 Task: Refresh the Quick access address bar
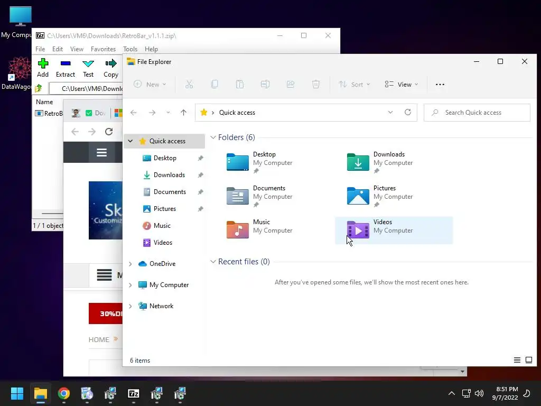click(408, 112)
